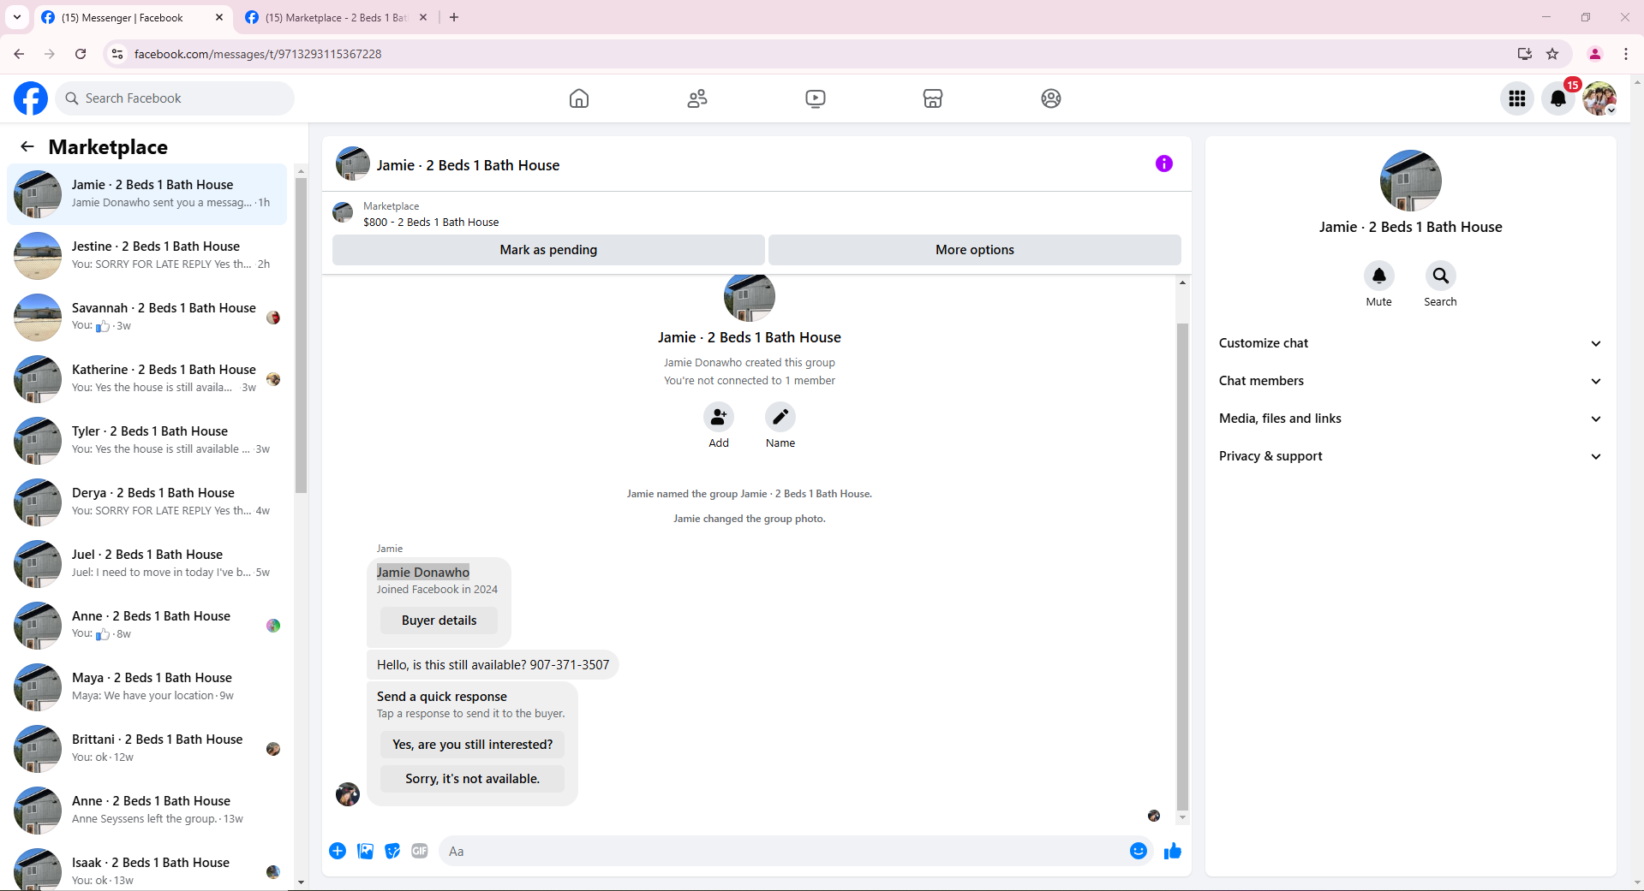The height and width of the screenshot is (891, 1644).
Task: Open the nine-dot Menu grid icon
Action: [x=1517, y=98]
